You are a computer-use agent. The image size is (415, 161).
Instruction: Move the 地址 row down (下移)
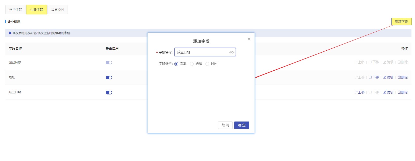[x=374, y=77]
